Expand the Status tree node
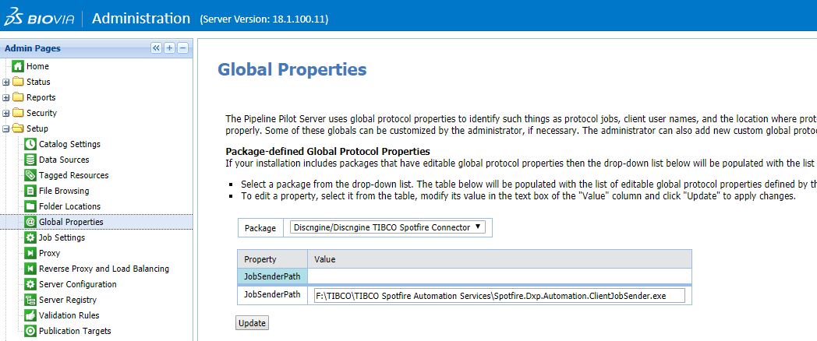Viewport: 817px width, 341px height. click(x=5, y=83)
